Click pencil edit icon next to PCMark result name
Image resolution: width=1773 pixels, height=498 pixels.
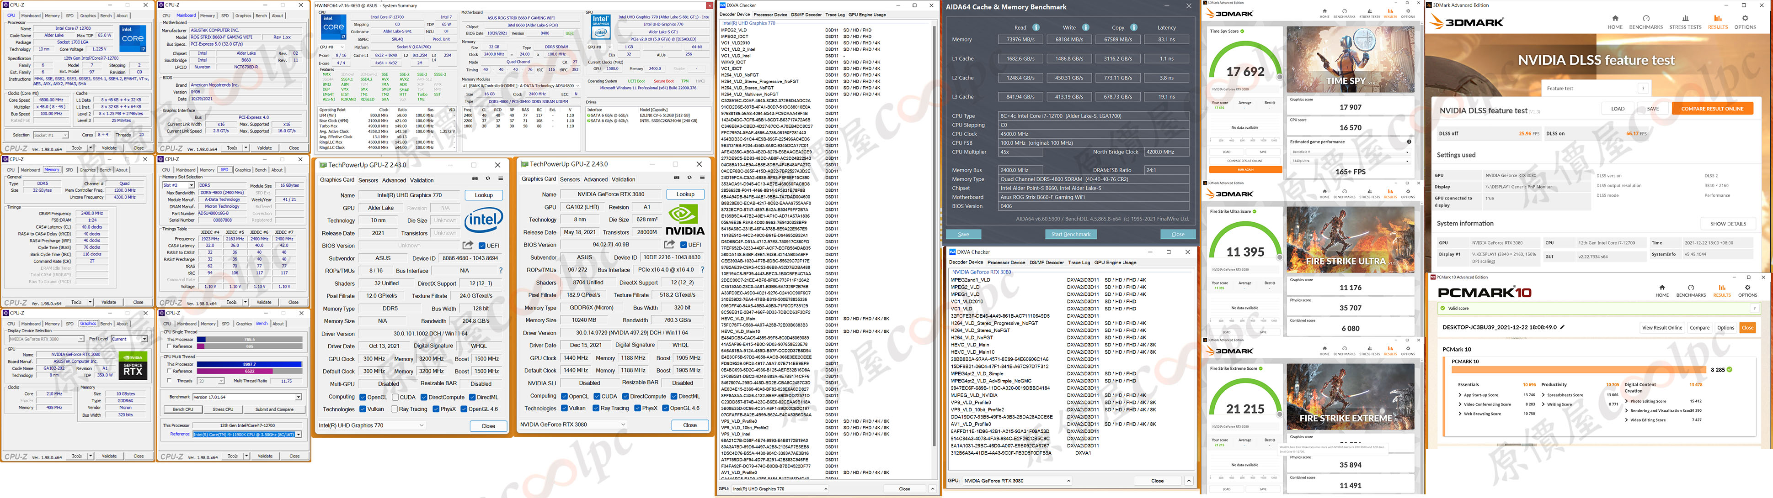[1562, 327]
